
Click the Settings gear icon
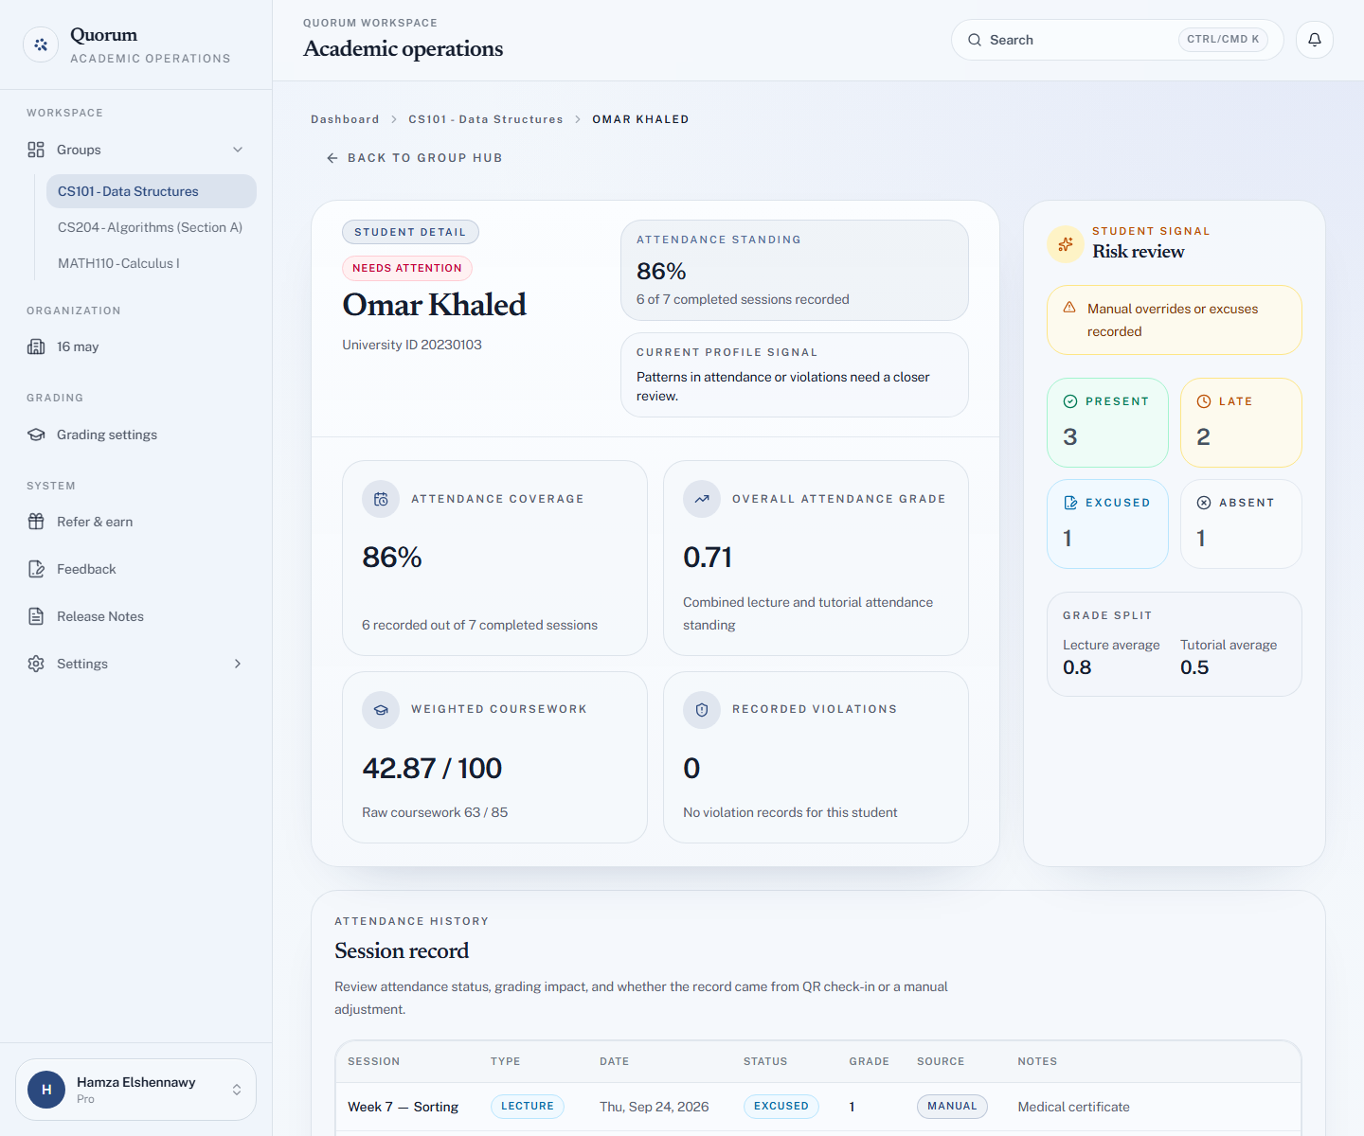pyautogui.click(x=36, y=664)
